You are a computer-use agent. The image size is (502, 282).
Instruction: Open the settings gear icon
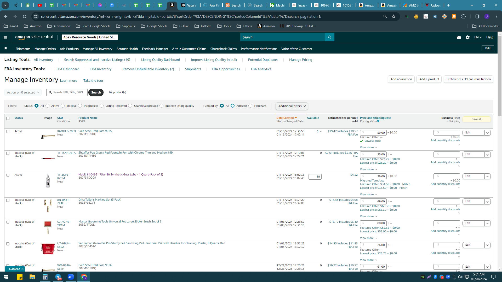[x=468, y=37]
